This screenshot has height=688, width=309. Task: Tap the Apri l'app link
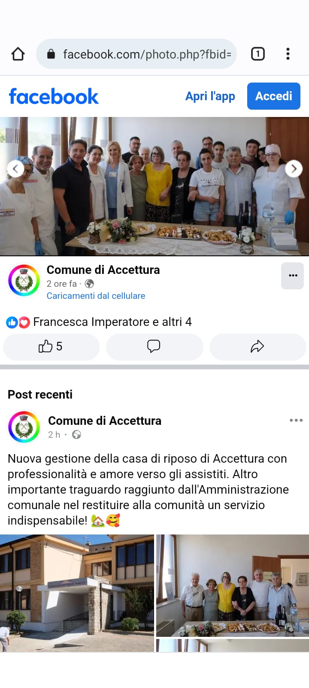(210, 96)
